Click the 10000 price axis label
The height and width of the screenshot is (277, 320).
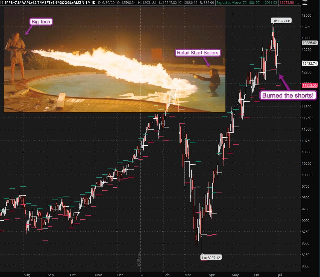(x=307, y=175)
